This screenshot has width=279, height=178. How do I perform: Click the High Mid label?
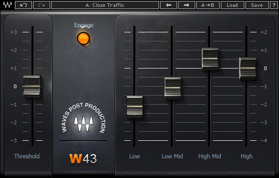pos(210,156)
